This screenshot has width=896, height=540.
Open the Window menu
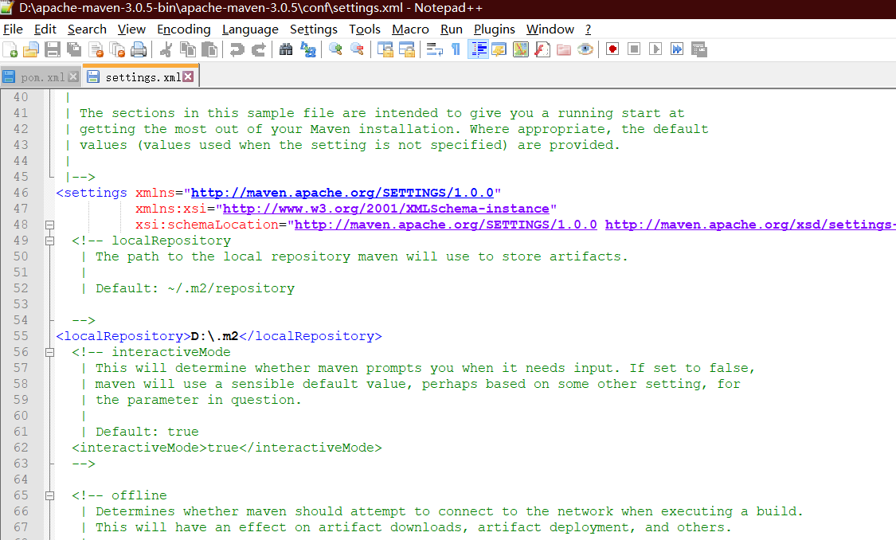coord(550,29)
